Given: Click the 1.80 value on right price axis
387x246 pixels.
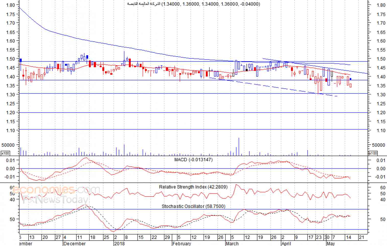Looking at the screenshot, I should click(x=381, y=5).
